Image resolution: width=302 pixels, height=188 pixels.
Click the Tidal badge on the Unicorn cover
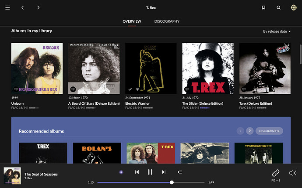click(16, 89)
